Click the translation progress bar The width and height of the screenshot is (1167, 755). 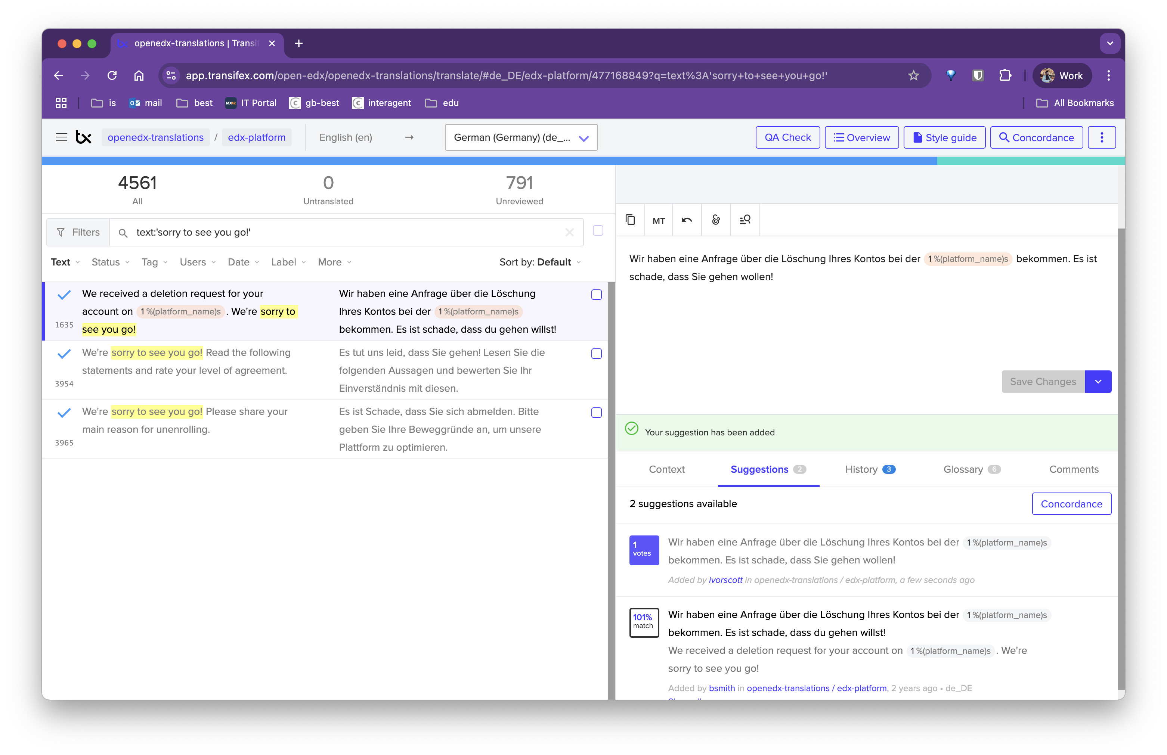pyautogui.click(x=583, y=161)
